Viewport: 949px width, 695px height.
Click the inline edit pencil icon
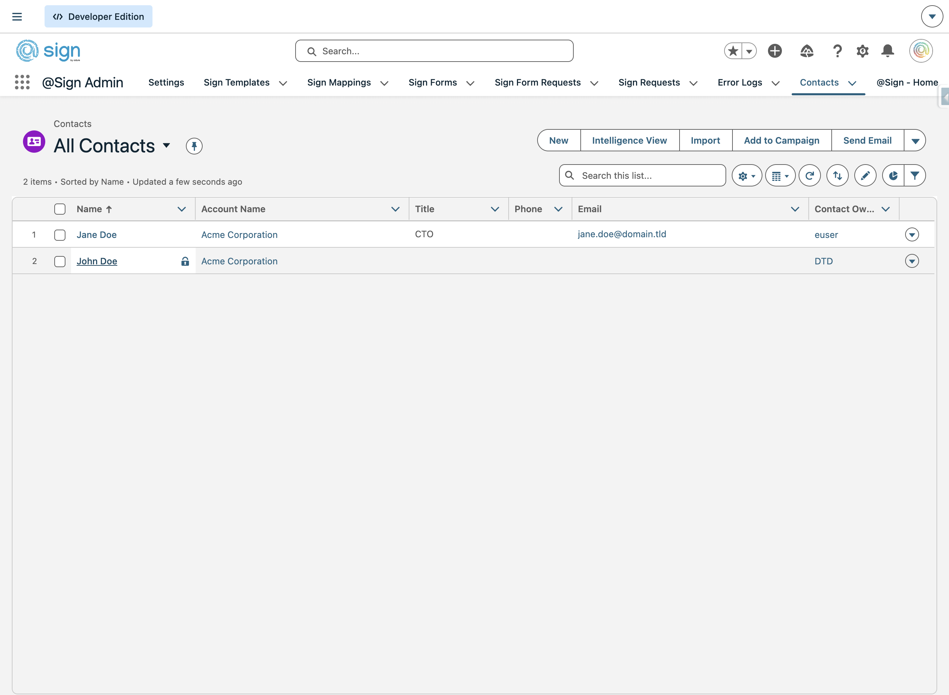tap(865, 176)
